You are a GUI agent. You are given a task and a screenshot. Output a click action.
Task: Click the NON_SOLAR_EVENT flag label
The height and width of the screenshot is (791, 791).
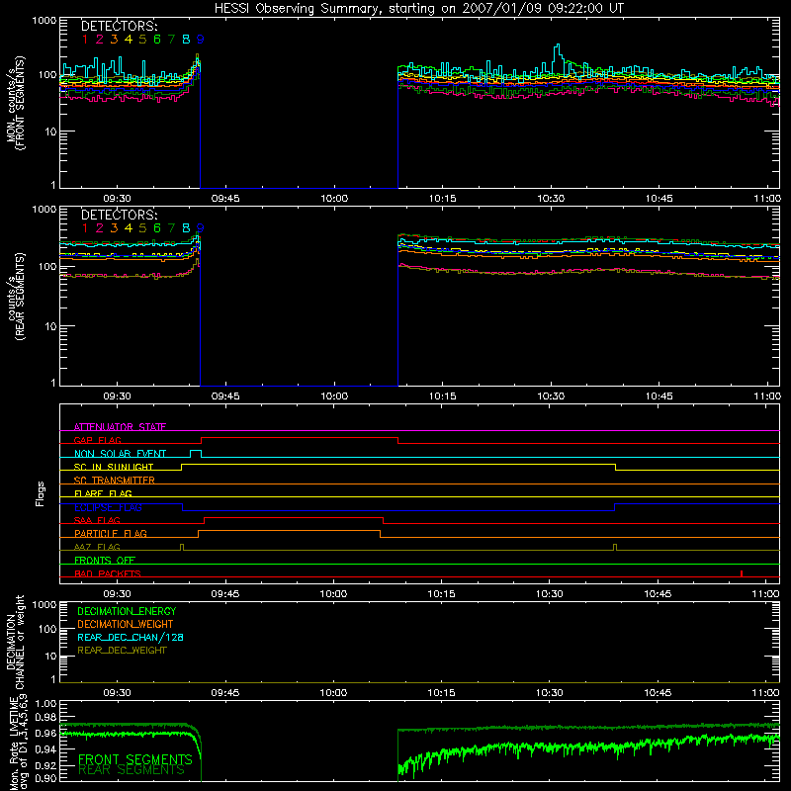[120, 454]
